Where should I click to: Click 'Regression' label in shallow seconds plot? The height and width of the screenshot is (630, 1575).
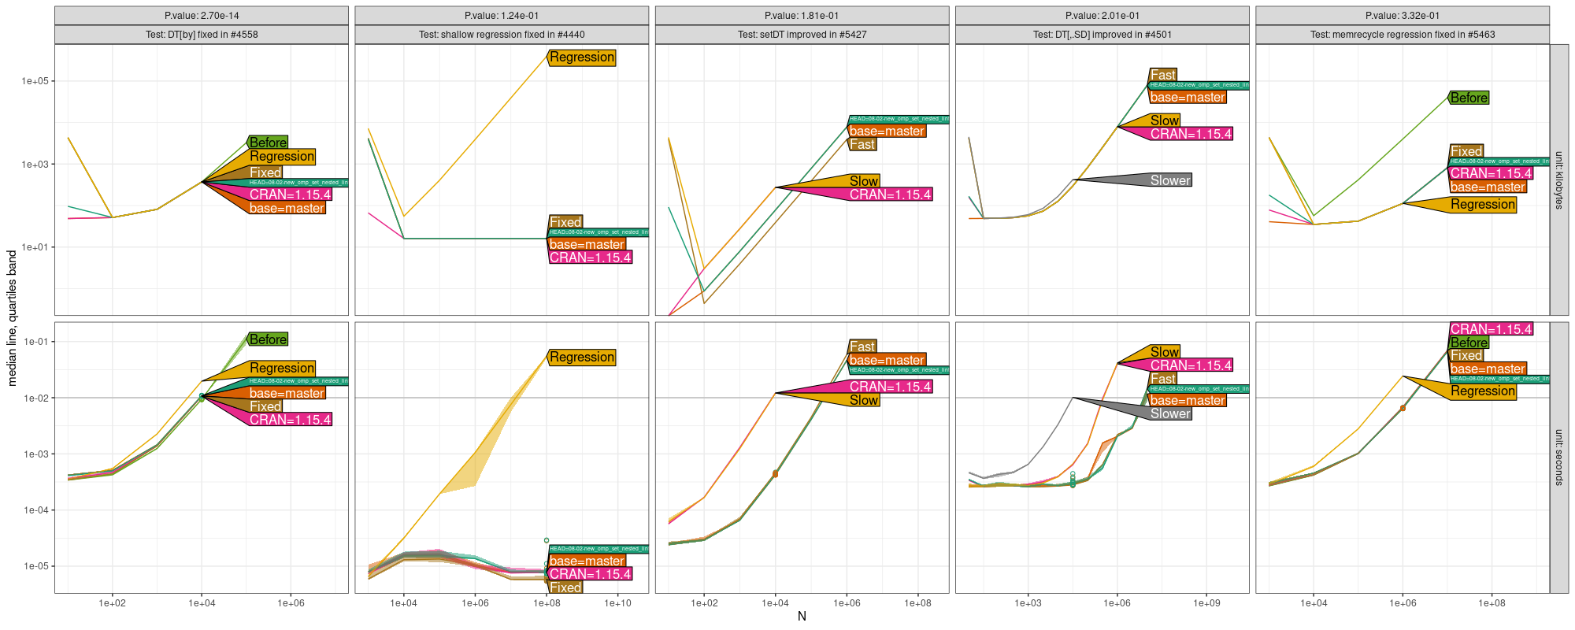582,358
